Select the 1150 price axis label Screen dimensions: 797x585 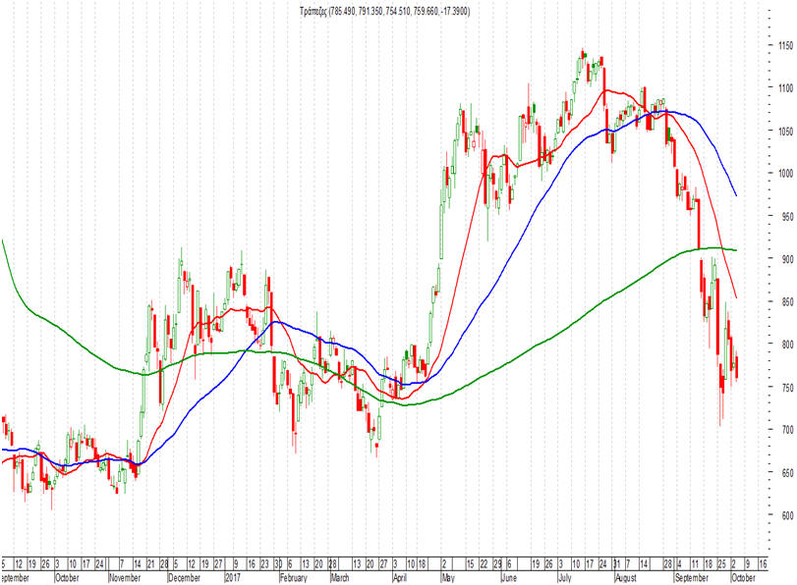coord(785,46)
